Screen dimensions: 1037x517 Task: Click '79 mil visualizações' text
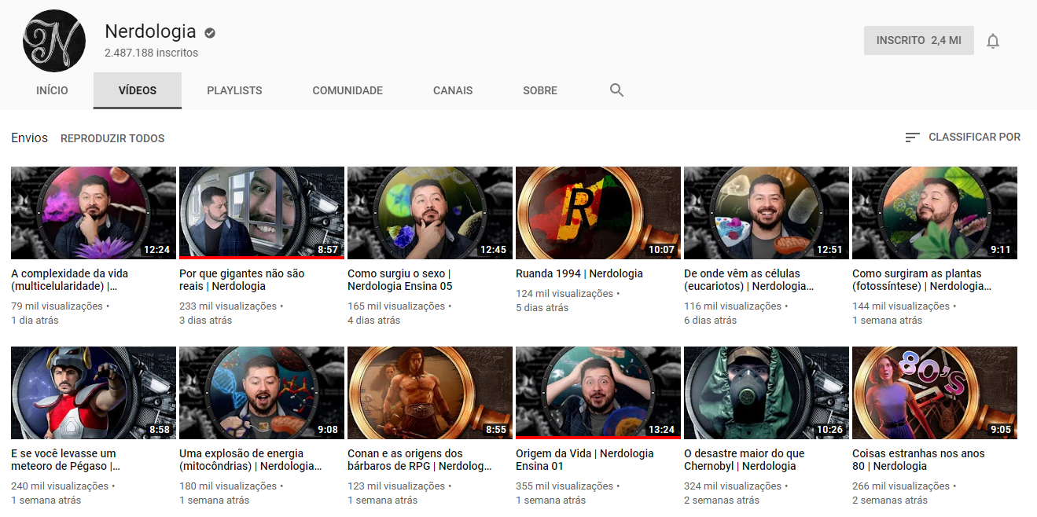point(57,306)
